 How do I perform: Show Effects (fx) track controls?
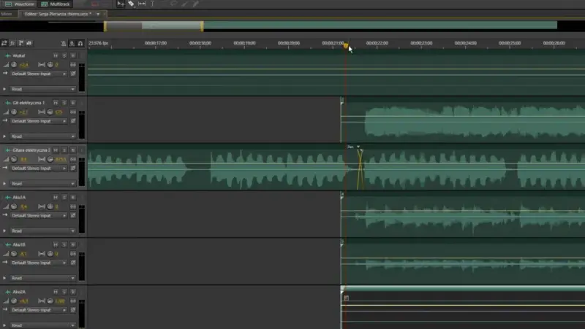tap(12, 43)
